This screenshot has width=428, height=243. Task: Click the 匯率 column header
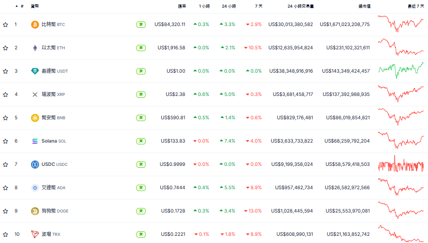[x=181, y=6]
